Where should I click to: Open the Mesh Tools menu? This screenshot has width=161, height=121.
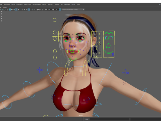[28, 4]
